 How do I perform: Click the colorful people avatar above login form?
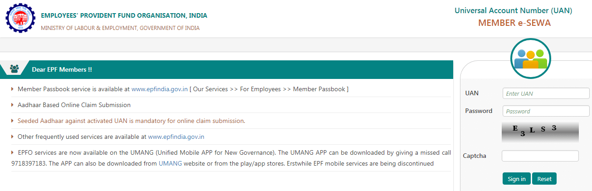(530, 59)
